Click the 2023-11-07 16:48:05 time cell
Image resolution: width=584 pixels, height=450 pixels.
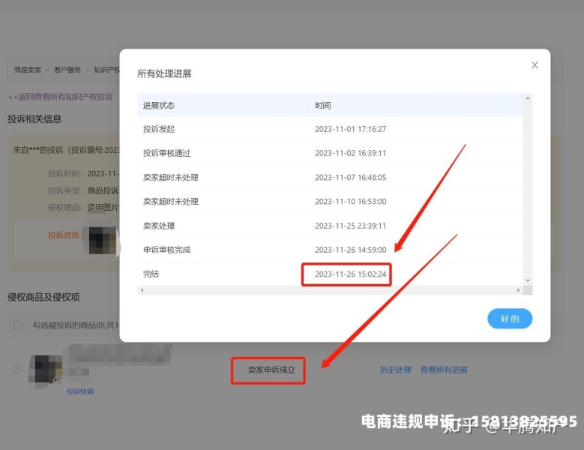(x=350, y=177)
